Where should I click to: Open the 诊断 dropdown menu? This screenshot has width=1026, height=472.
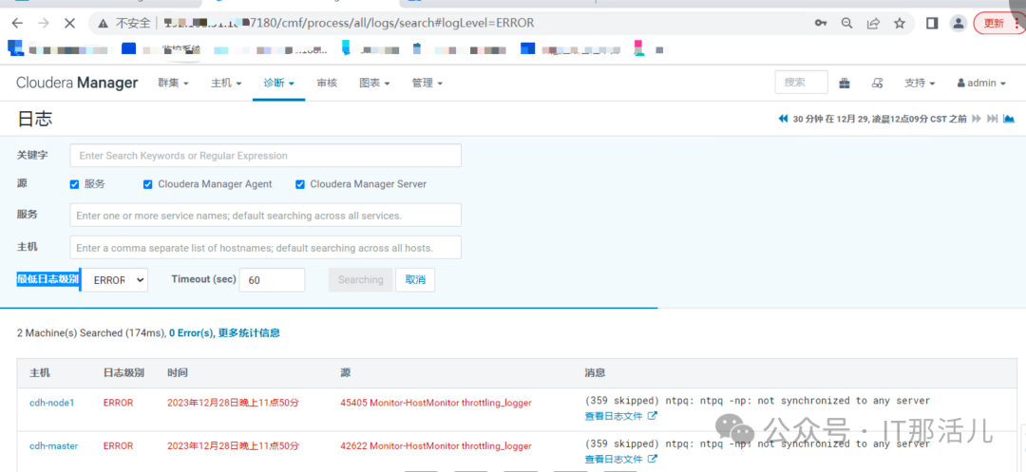[x=278, y=83]
